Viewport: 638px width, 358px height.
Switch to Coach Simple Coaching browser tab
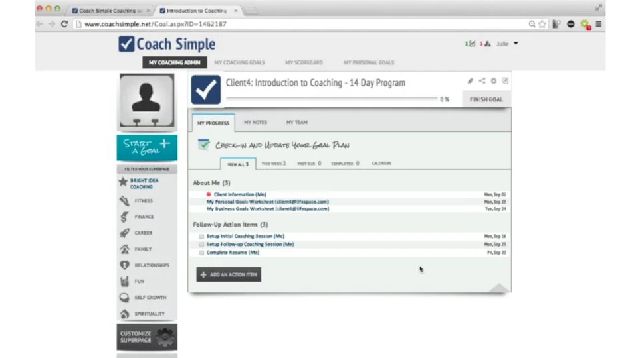(x=110, y=10)
